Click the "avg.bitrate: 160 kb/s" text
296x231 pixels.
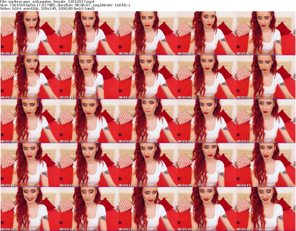(111, 5)
